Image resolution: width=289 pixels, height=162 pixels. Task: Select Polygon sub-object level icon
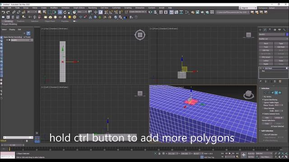276,93
